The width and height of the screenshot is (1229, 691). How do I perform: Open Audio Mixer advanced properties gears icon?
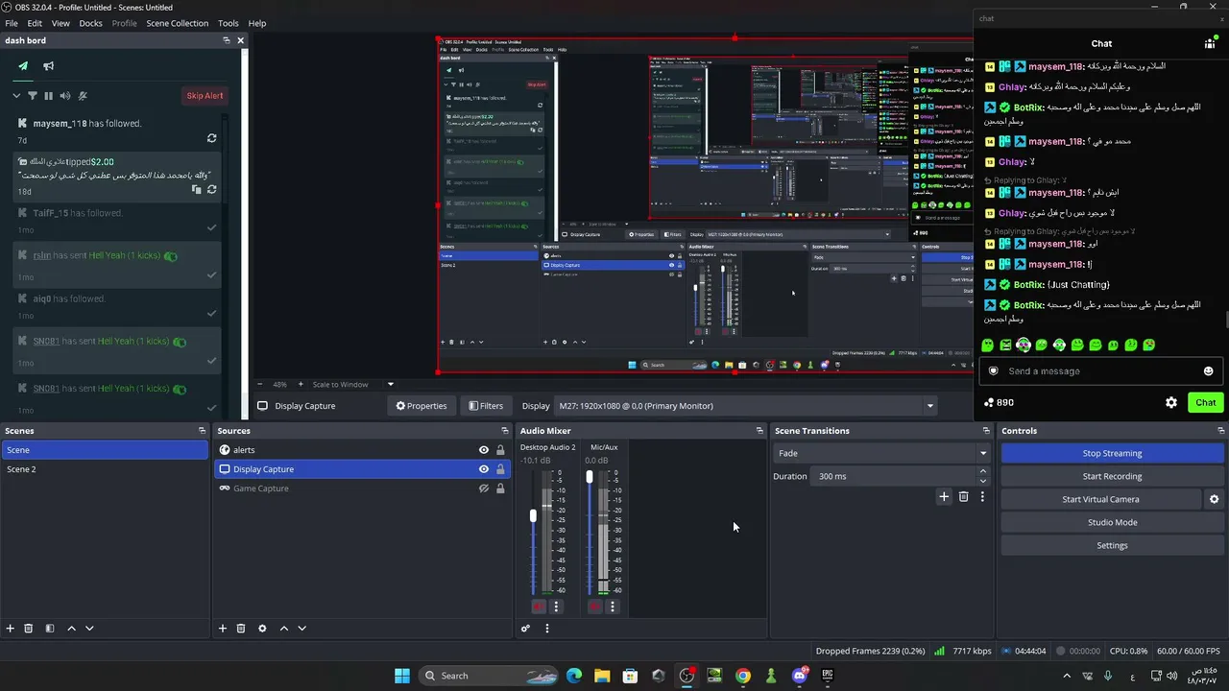coord(525,629)
